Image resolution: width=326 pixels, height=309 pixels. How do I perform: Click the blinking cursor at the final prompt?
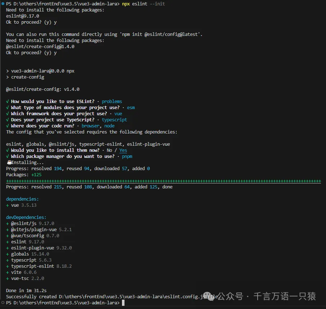tap(123, 303)
